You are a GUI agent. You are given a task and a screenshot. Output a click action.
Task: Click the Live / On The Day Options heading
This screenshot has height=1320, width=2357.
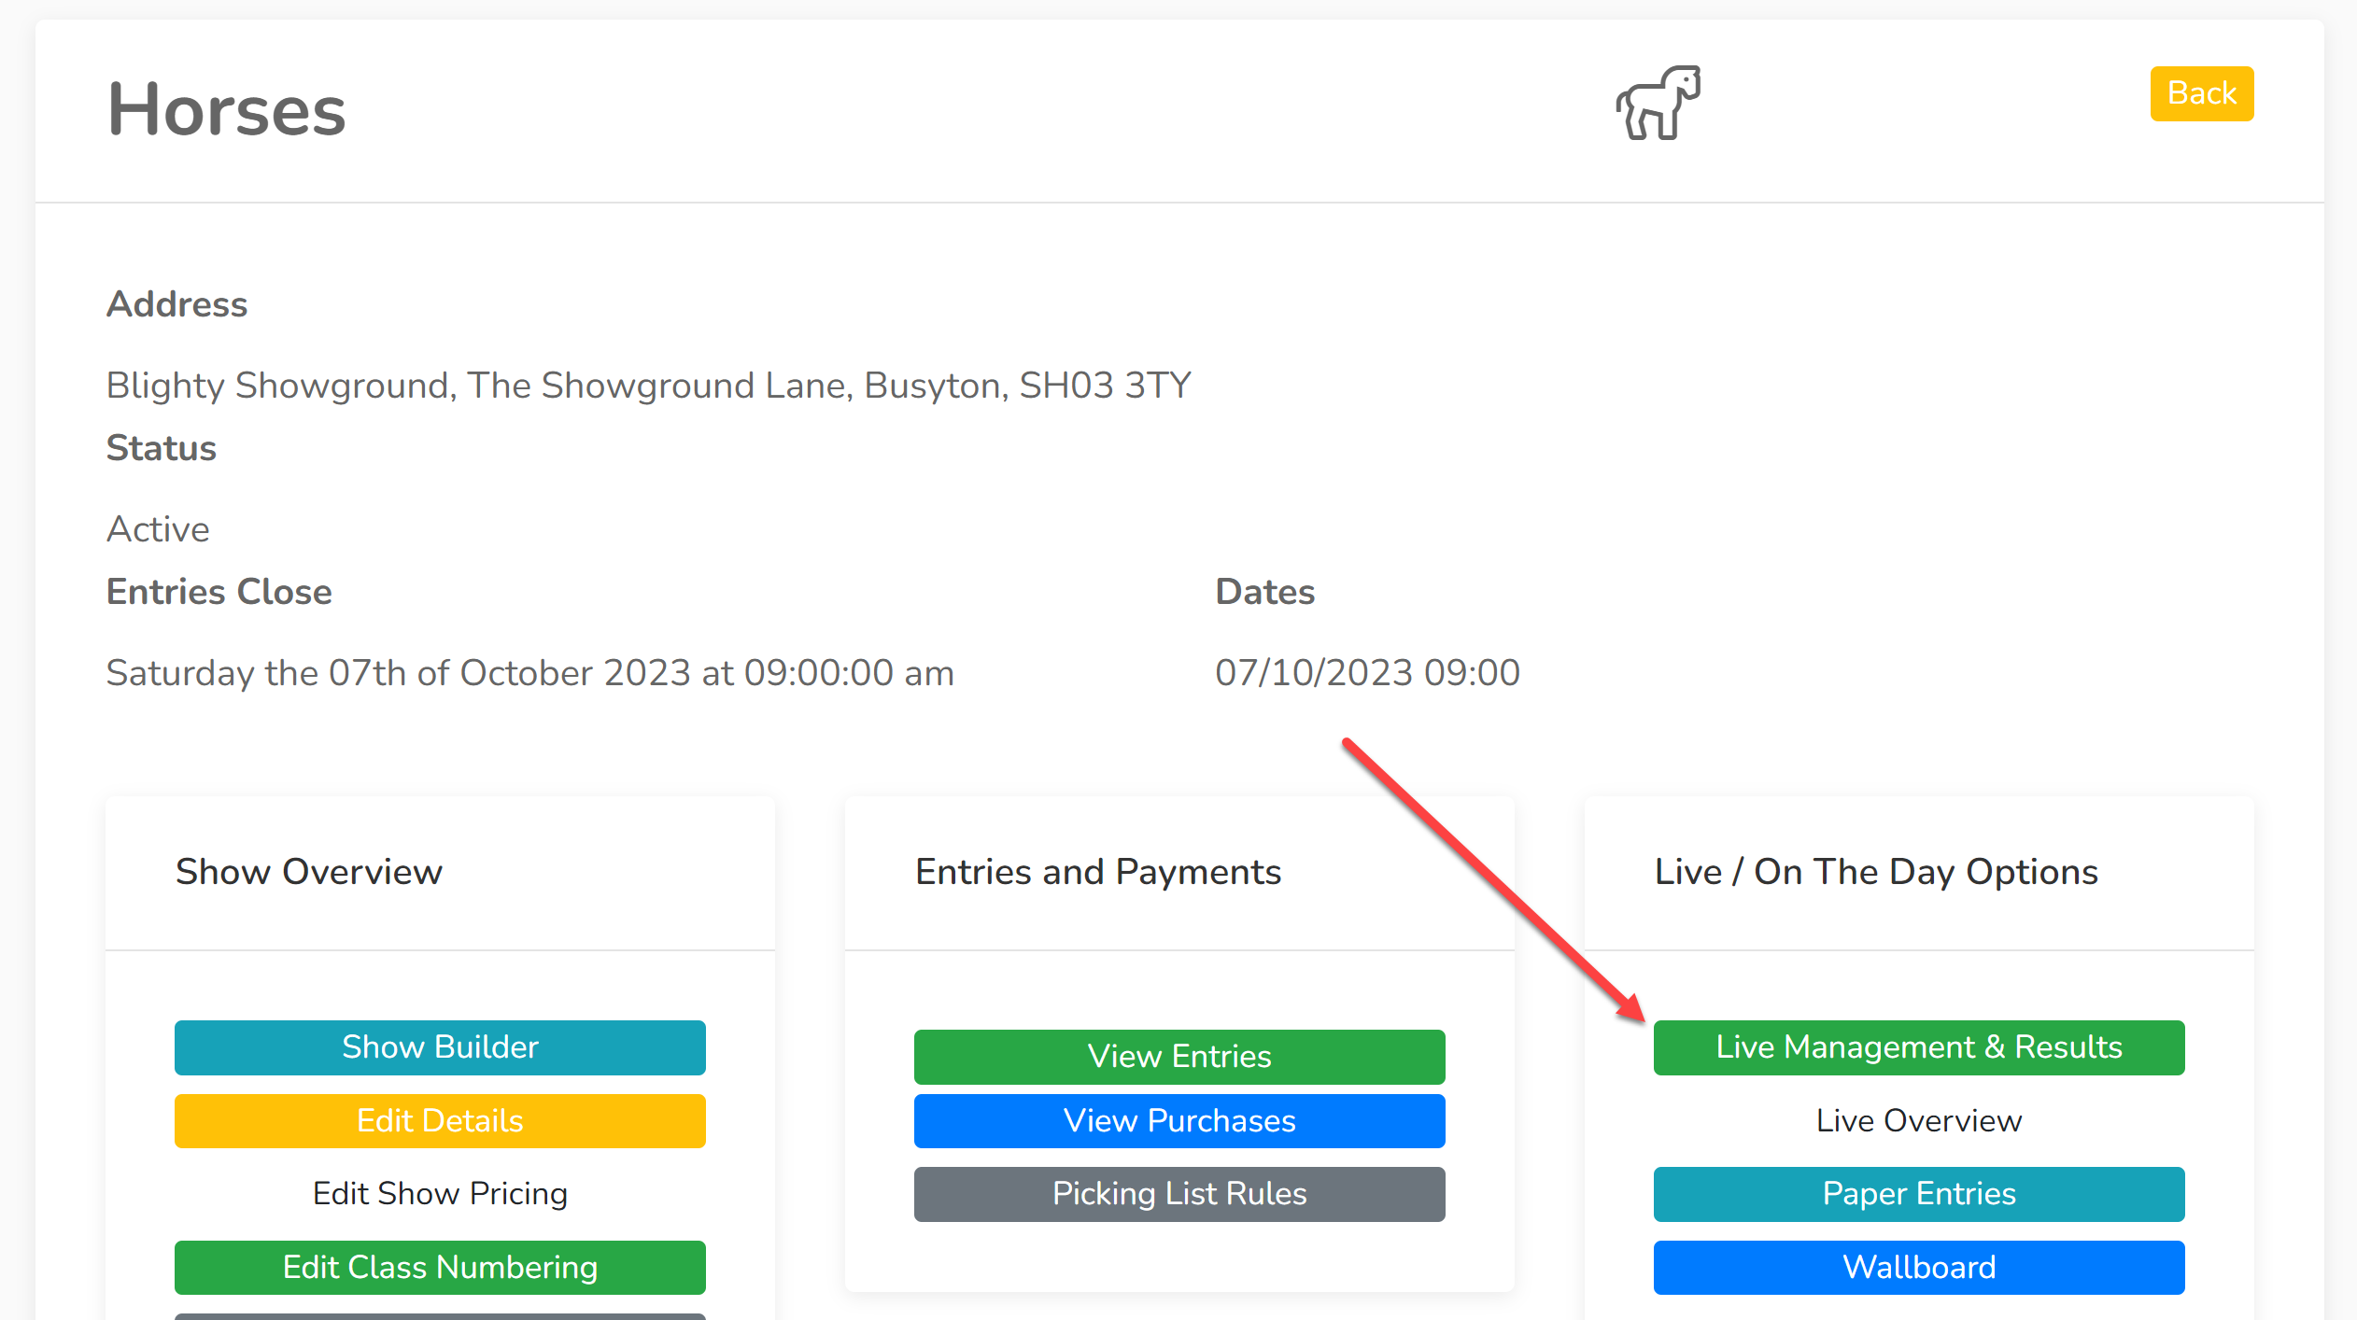(1876, 872)
